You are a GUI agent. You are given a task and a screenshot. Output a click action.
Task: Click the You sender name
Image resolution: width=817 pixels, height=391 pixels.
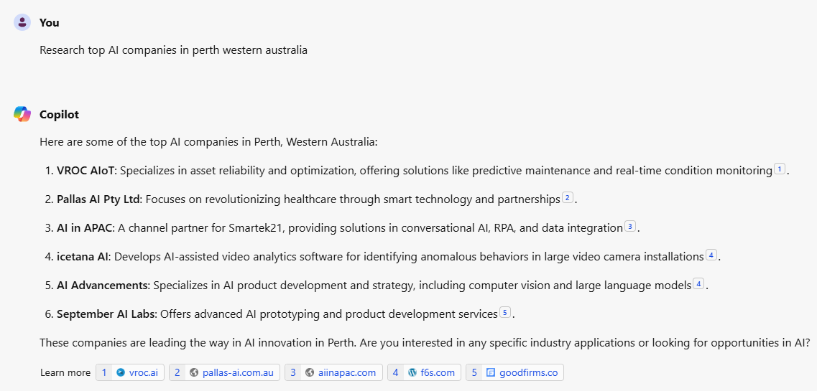click(50, 23)
